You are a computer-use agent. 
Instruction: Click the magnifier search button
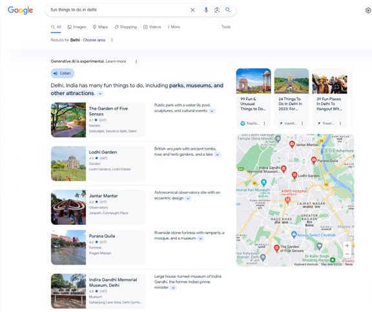pos(228,10)
